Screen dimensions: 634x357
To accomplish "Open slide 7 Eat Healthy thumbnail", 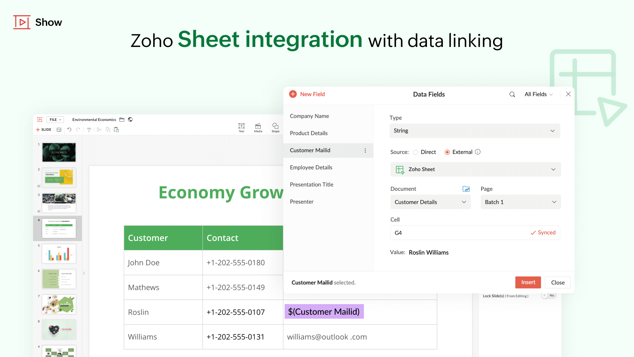I will (59, 304).
